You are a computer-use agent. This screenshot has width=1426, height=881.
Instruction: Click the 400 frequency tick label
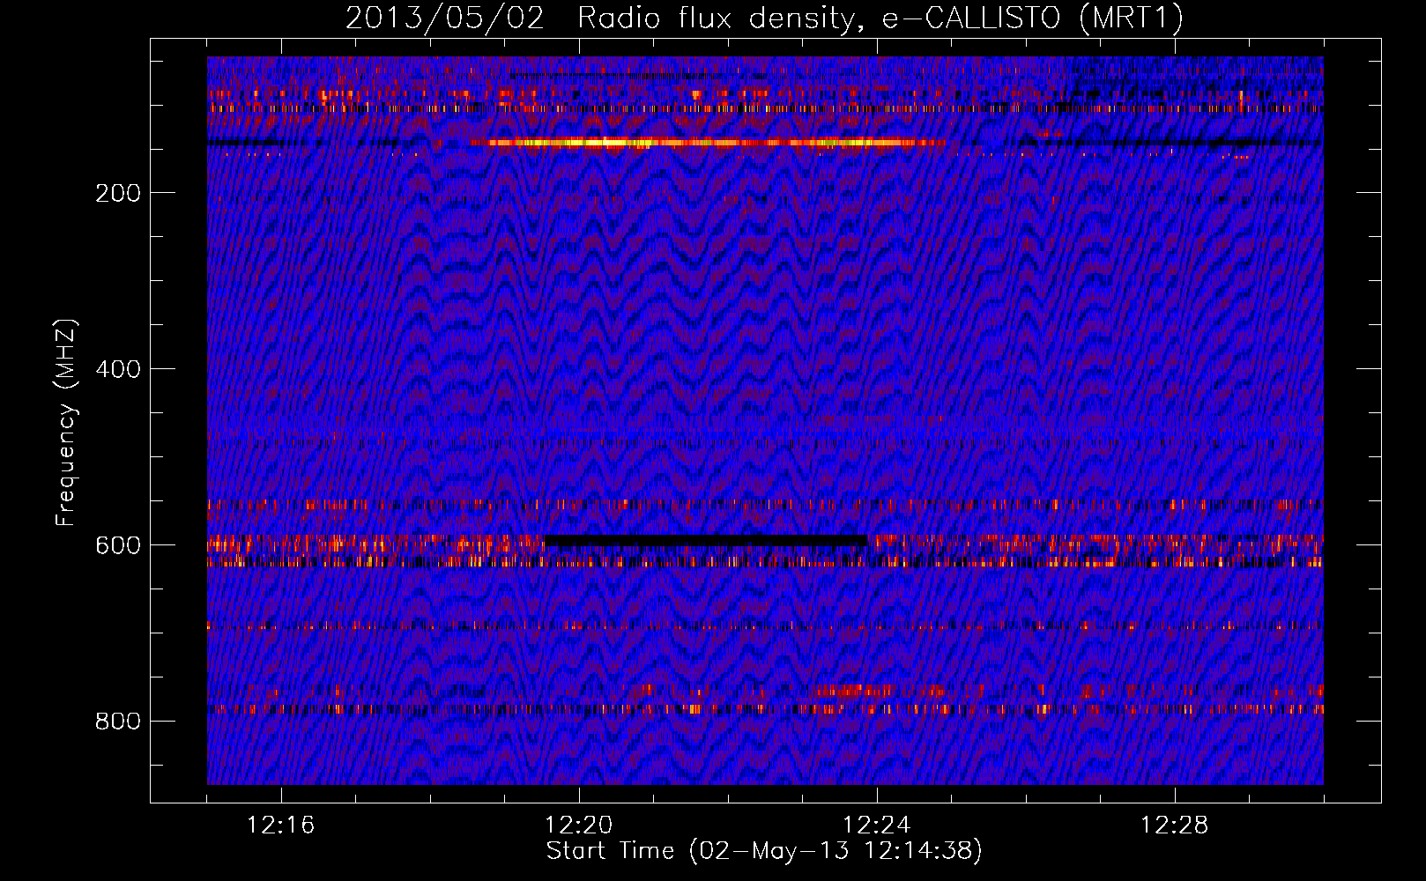click(118, 369)
